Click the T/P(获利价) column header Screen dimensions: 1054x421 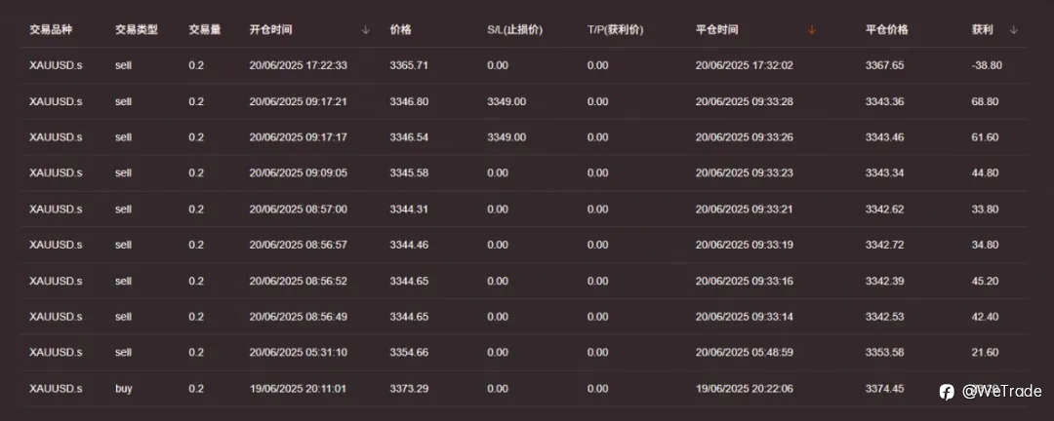(615, 29)
